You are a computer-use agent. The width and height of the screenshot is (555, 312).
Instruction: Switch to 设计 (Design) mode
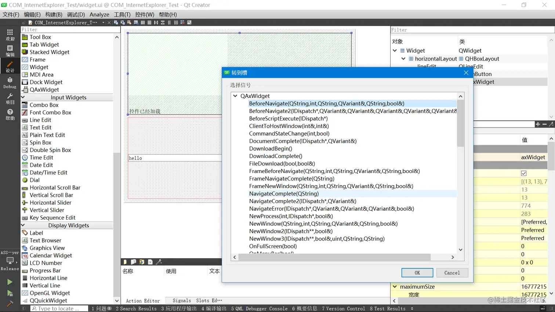(10, 66)
